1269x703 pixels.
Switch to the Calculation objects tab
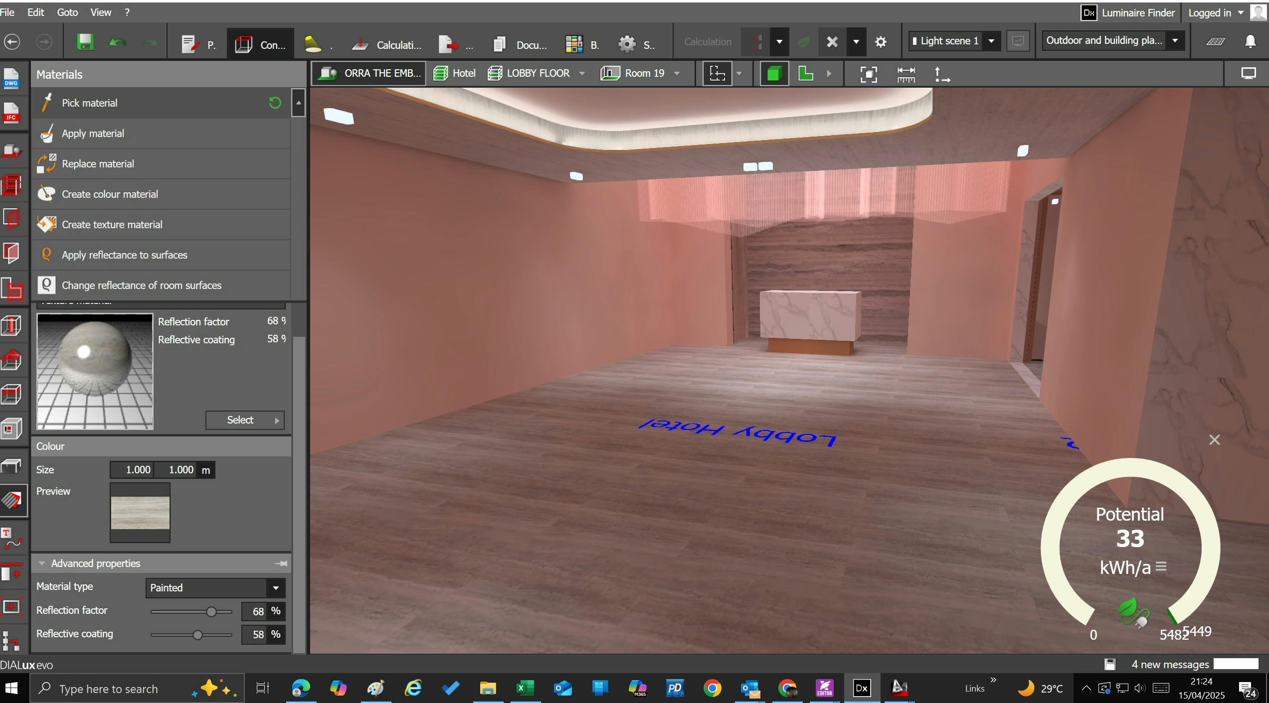(x=387, y=45)
